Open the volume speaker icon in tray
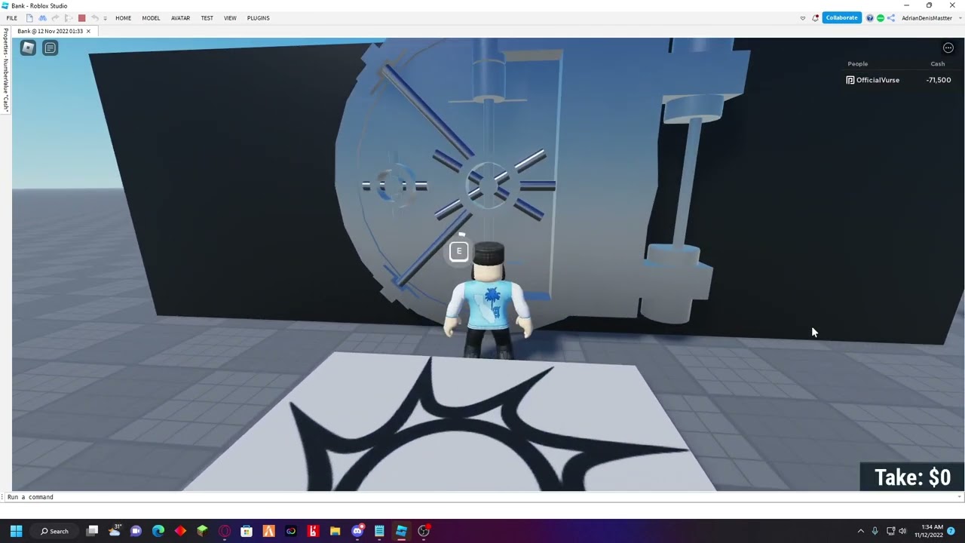Viewport: 965px width, 543px height. [902, 531]
